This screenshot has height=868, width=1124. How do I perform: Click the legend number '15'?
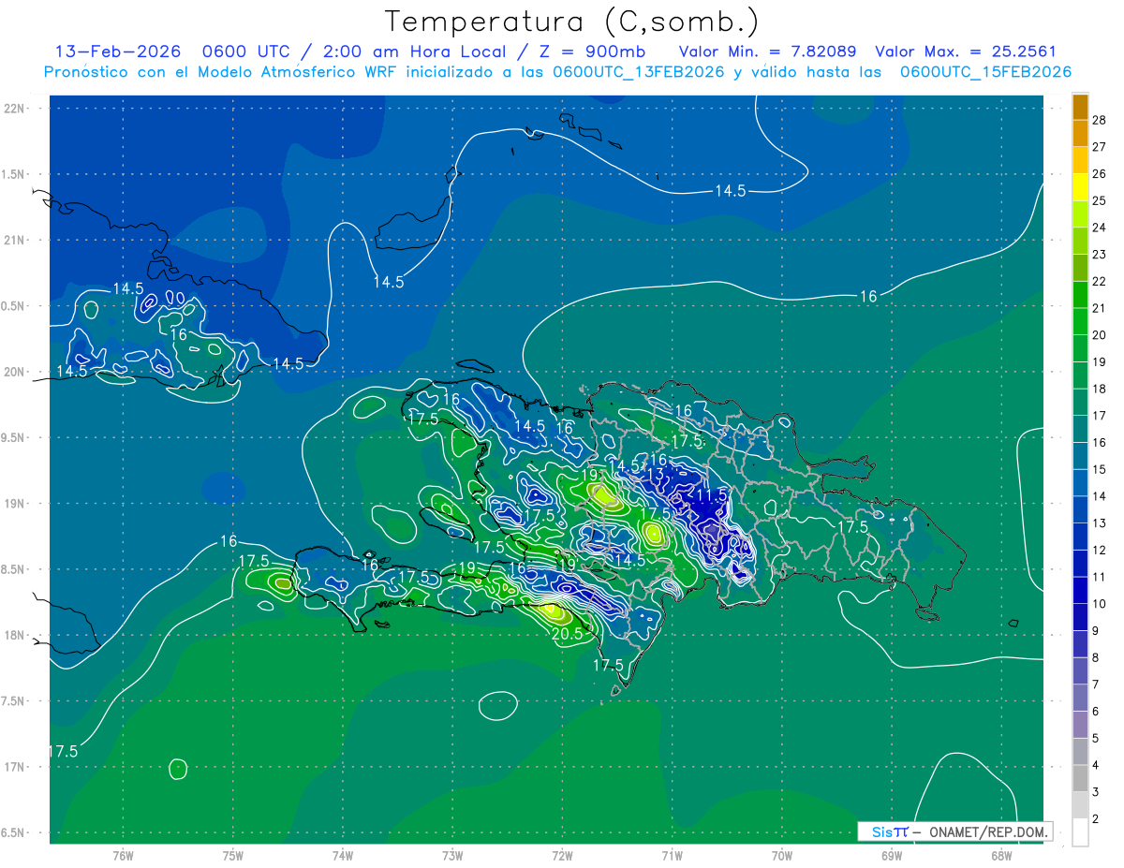coord(1100,469)
